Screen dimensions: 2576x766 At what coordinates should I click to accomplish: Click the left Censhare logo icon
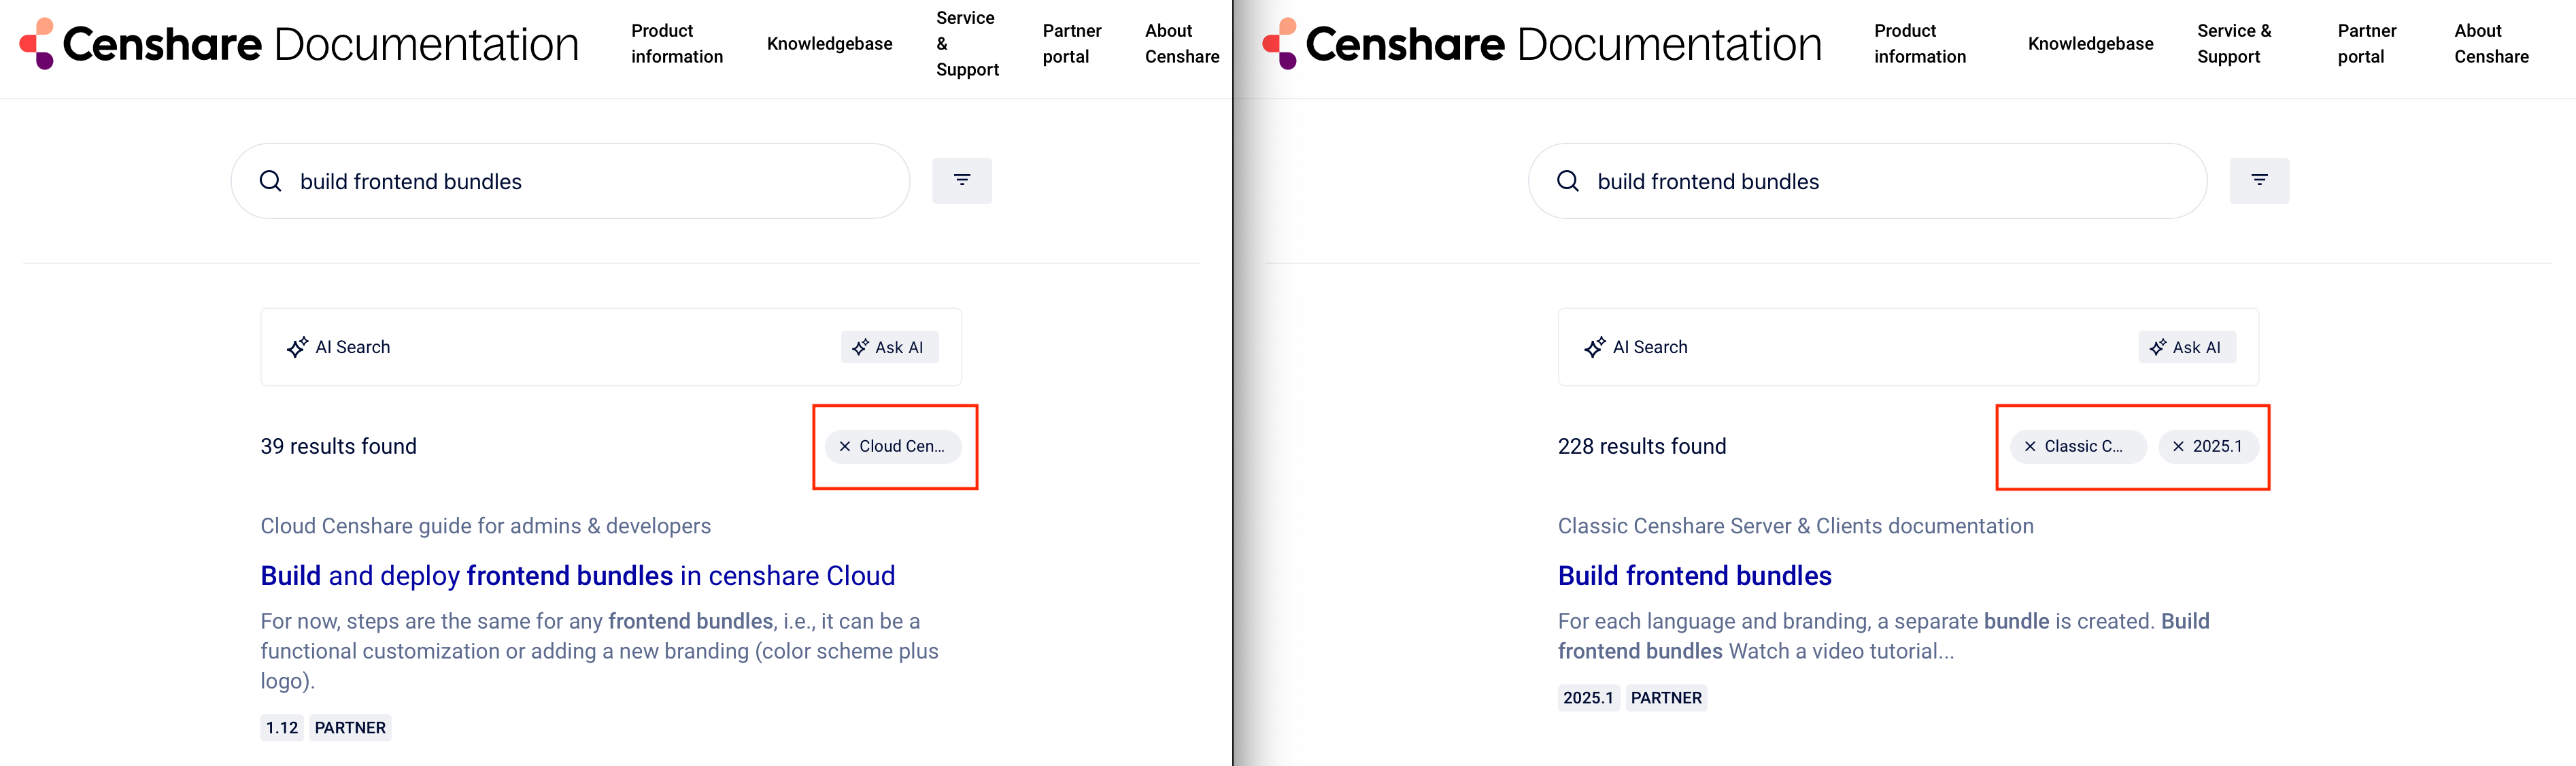[x=37, y=44]
